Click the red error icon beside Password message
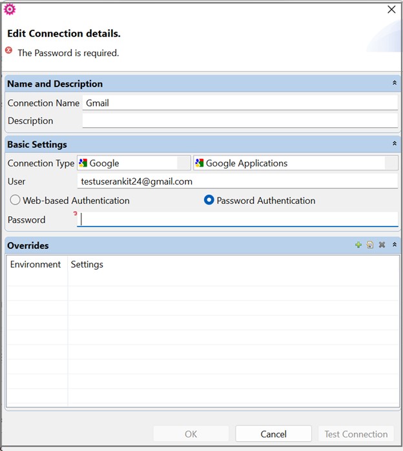This screenshot has width=403, height=451. pos(9,50)
